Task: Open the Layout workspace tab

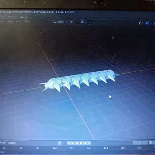Action: tap(23, 17)
